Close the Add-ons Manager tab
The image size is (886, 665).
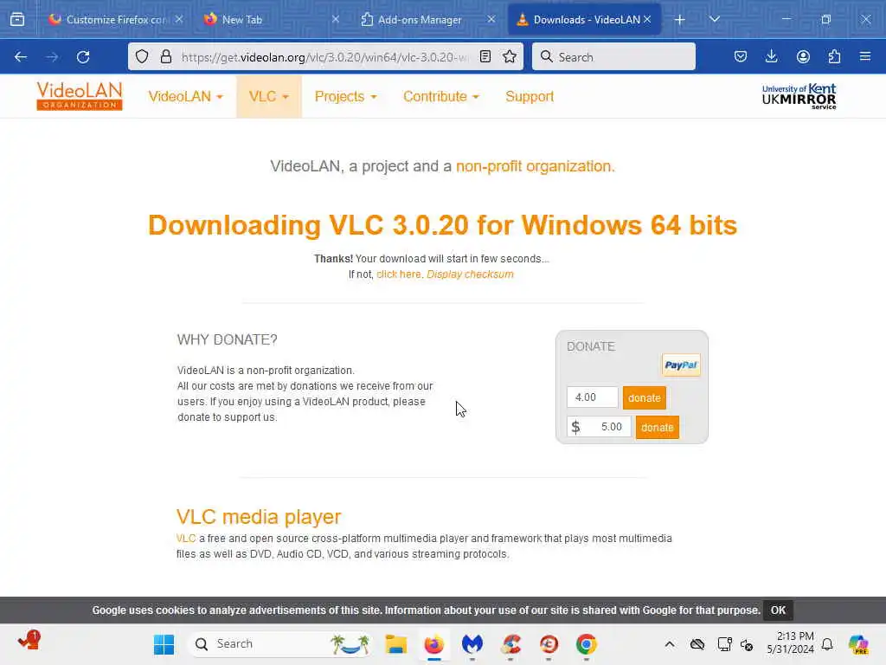(491, 19)
